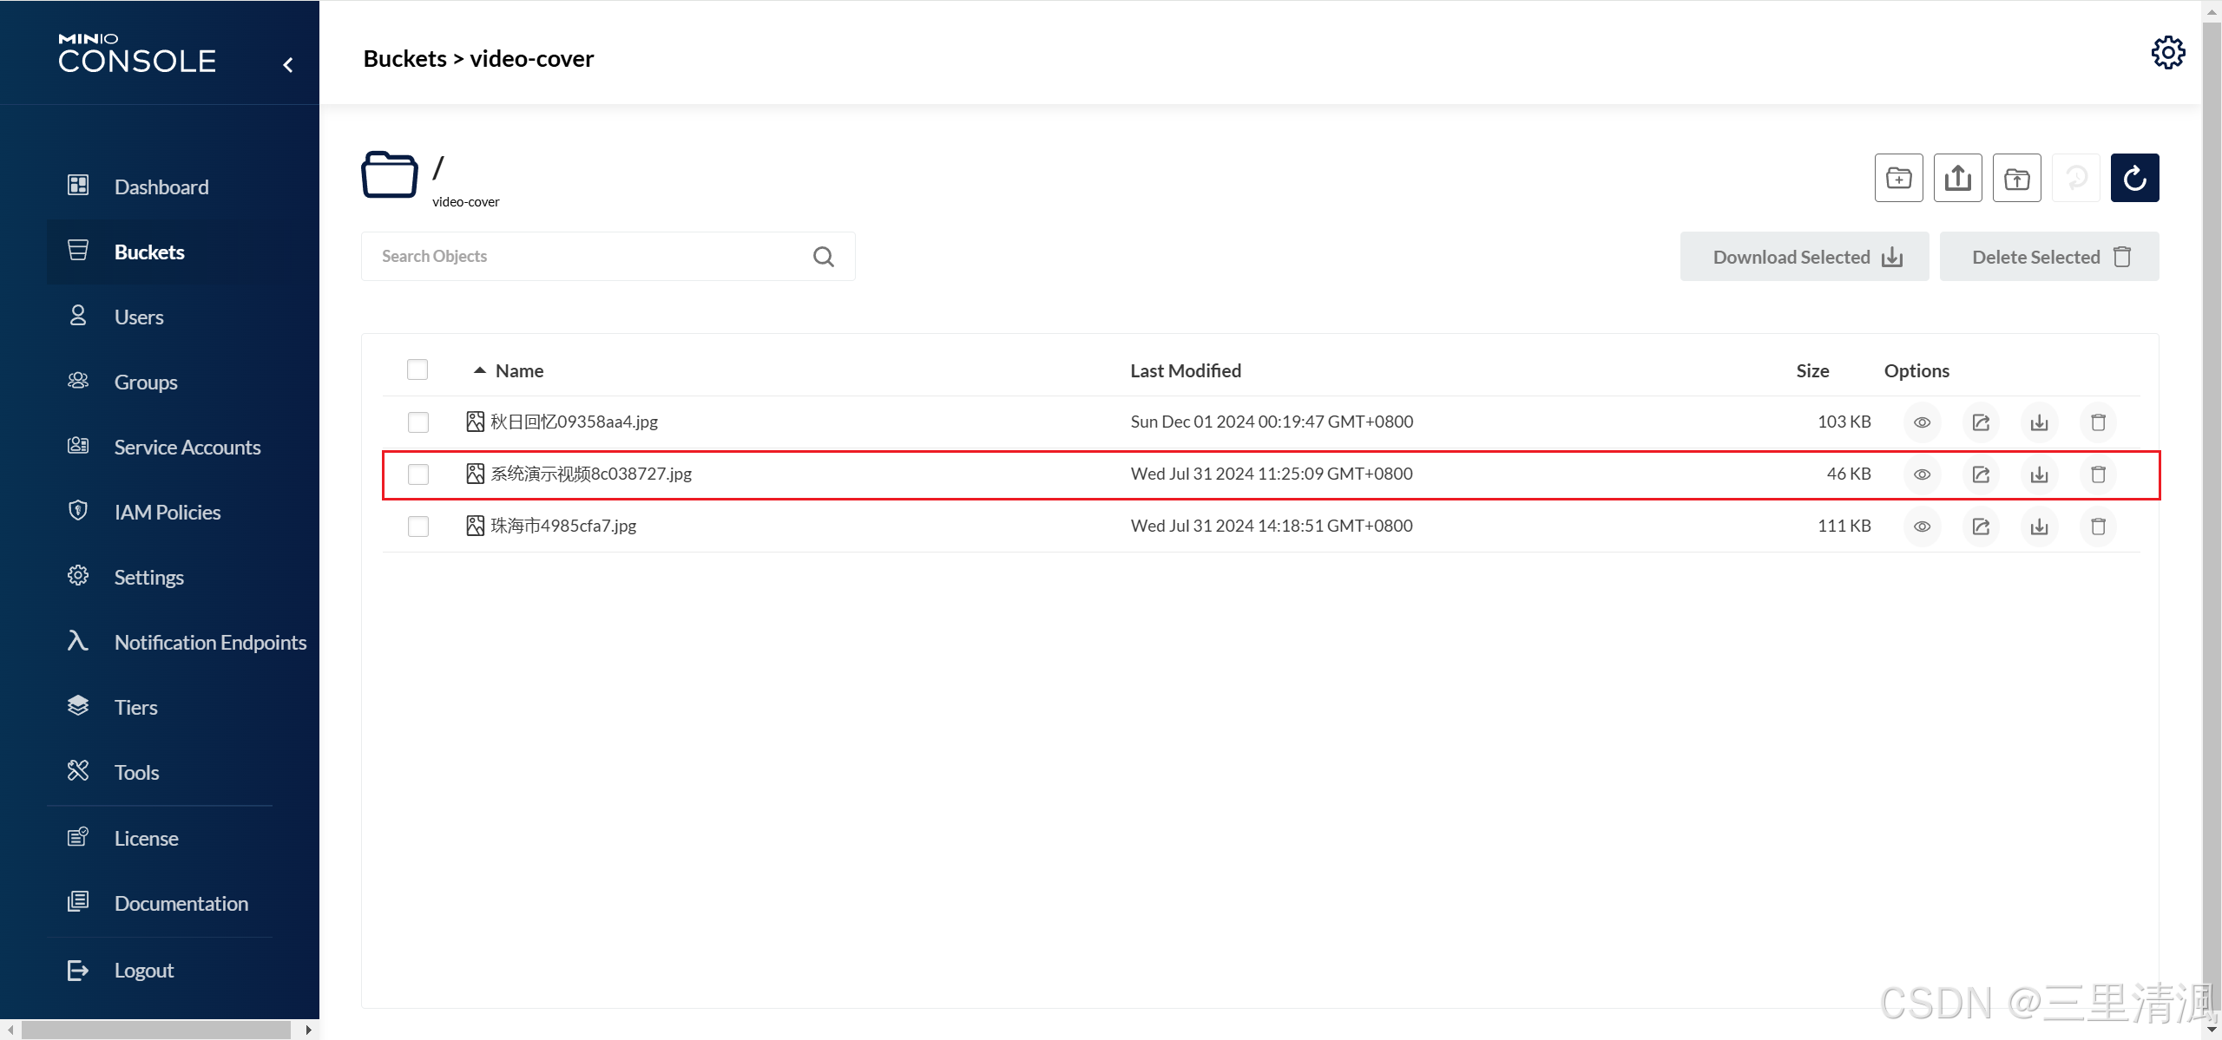The width and height of the screenshot is (2222, 1040).
Task: Preview 系统演示视频8c038727.jpg using the eye icon
Action: point(1921,474)
